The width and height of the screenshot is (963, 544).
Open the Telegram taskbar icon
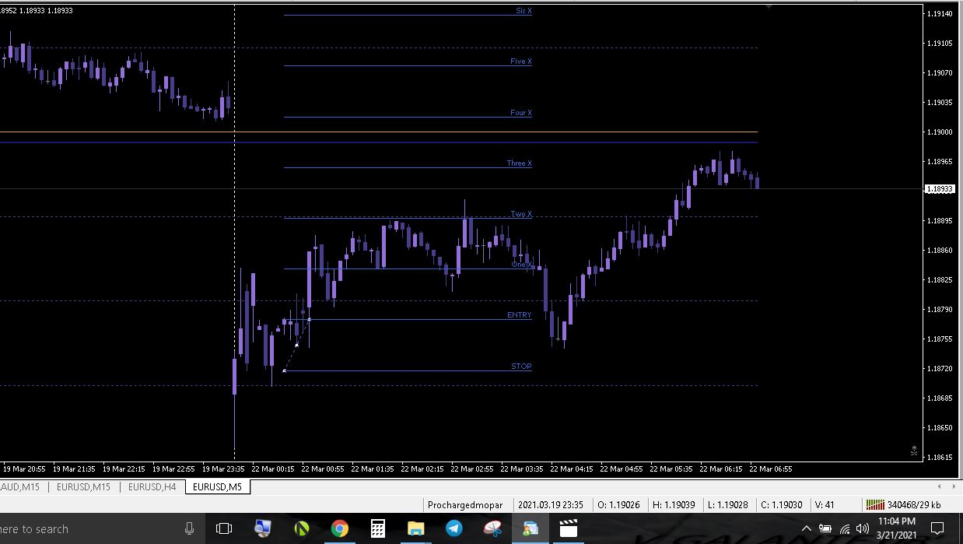click(x=453, y=529)
